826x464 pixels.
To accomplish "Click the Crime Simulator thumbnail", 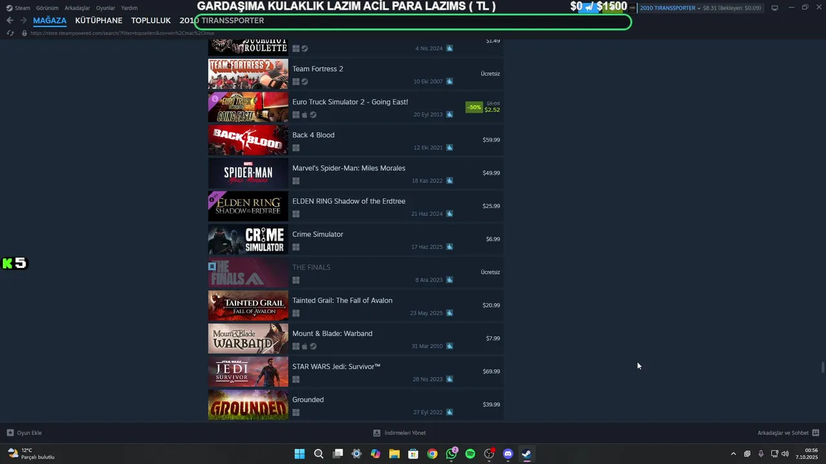I will click(248, 239).
